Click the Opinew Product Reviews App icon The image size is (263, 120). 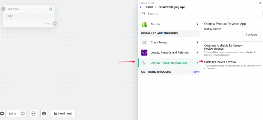[x=144, y=63]
